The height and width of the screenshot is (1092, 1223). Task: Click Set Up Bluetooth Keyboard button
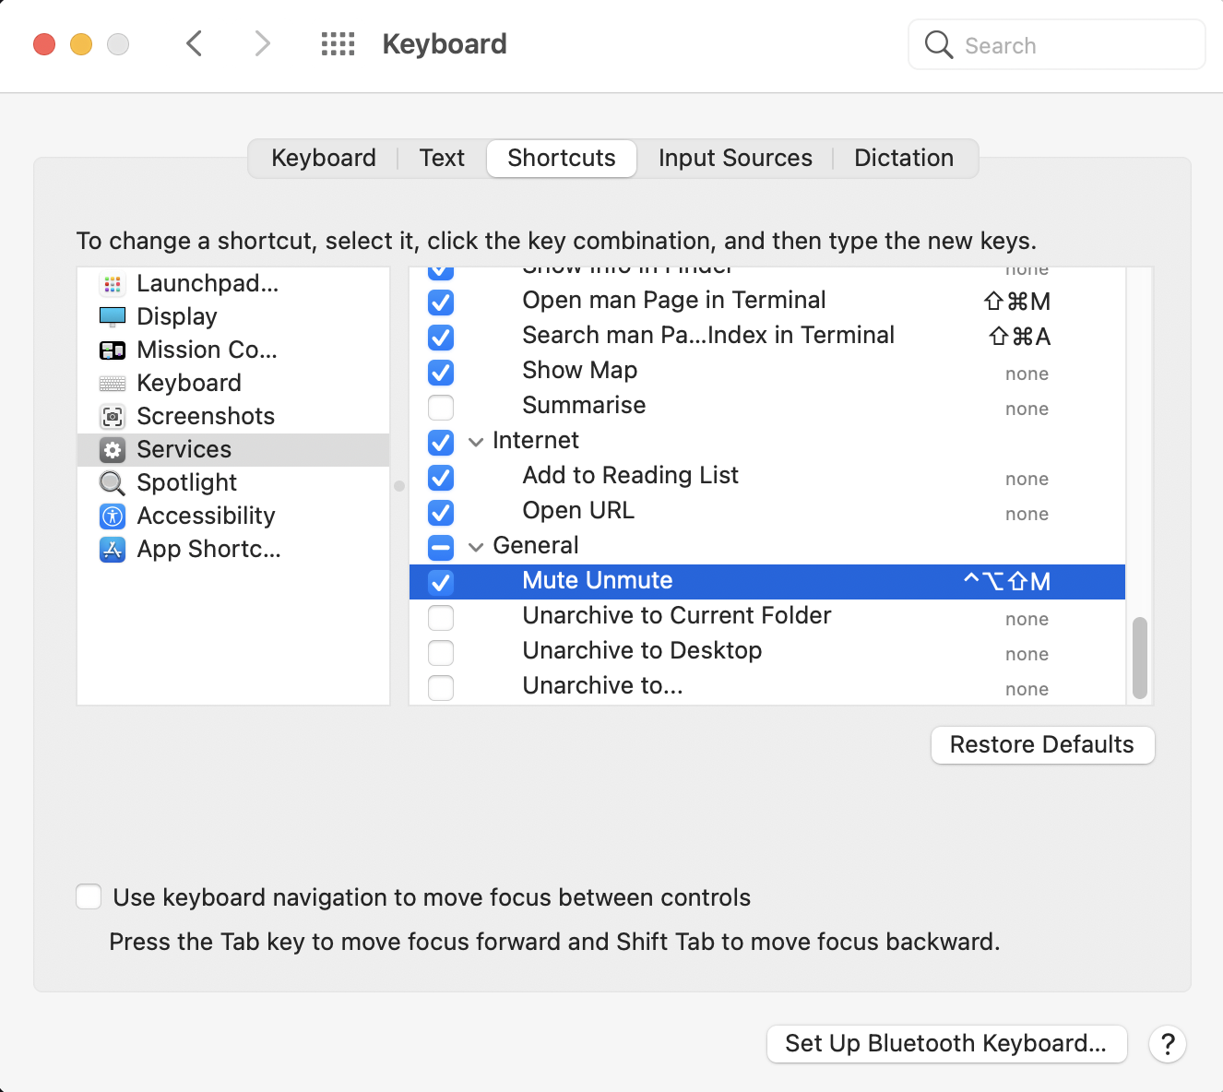click(x=946, y=1043)
